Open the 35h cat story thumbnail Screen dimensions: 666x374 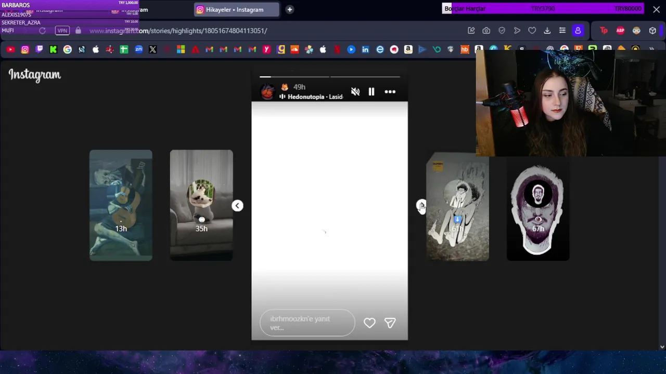pyautogui.click(x=201, y=205)
